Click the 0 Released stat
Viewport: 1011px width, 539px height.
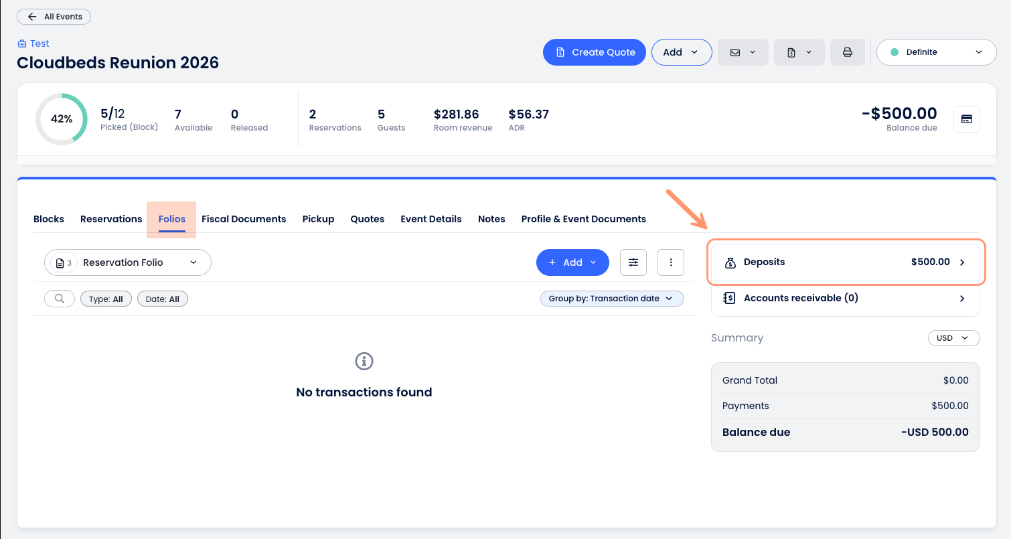click(249, 119)
